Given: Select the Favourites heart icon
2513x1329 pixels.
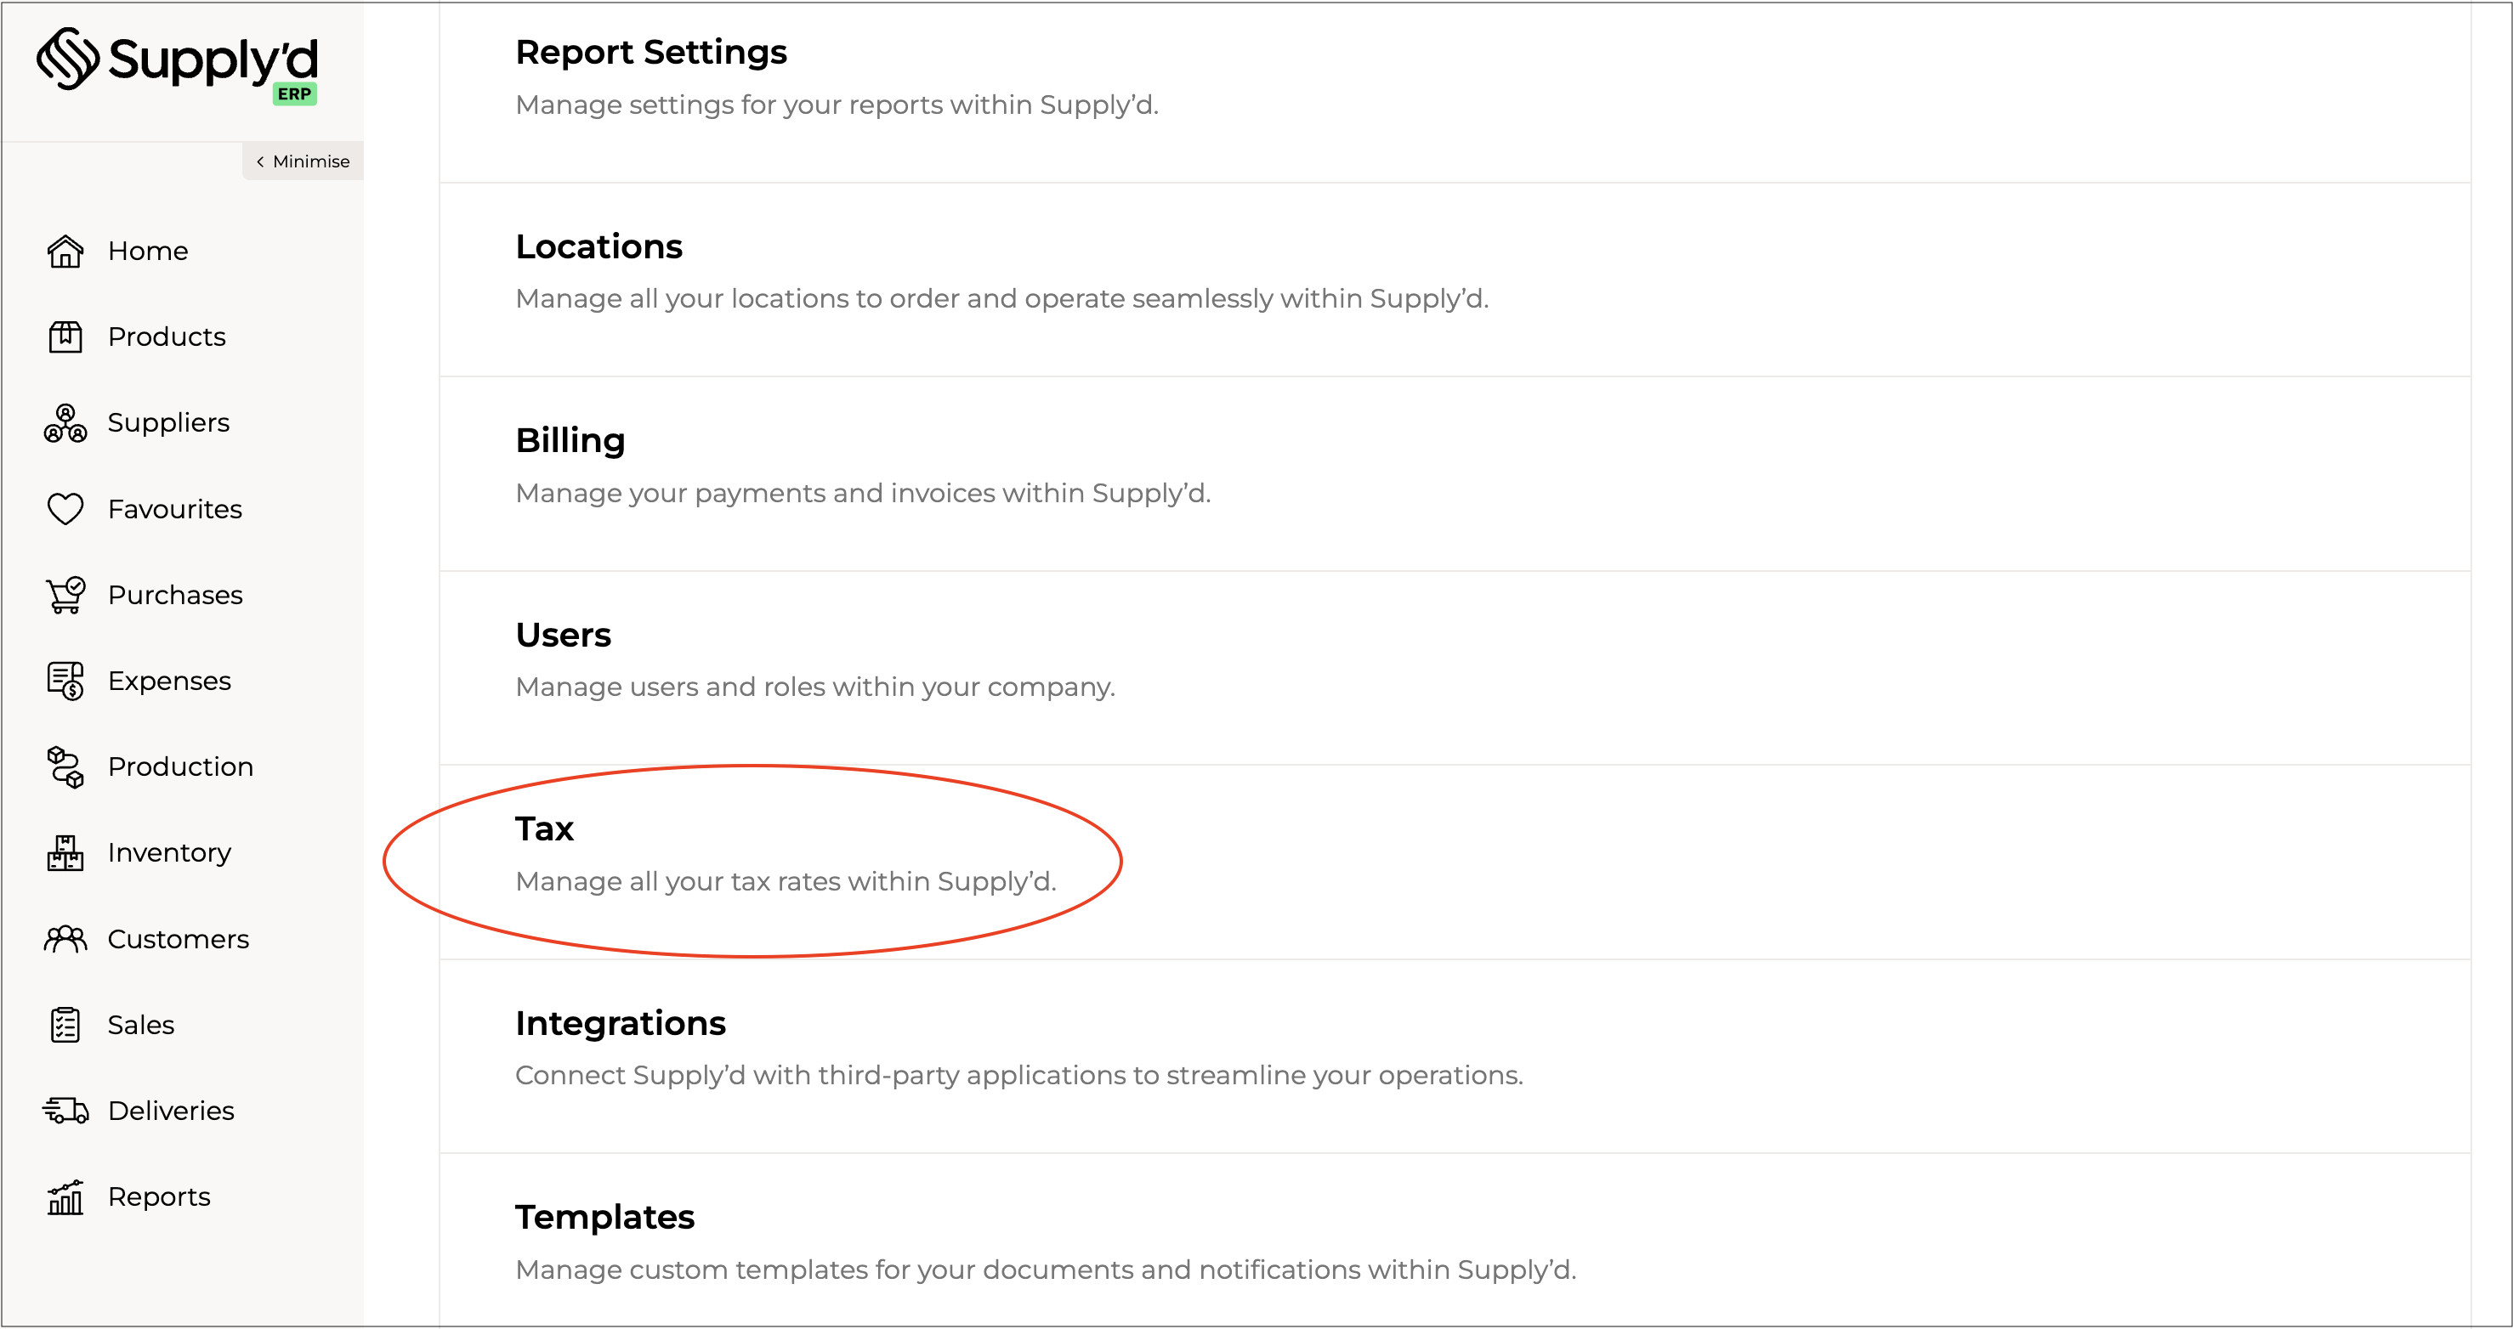Looking at the screenshot, I should click(65, 509).
